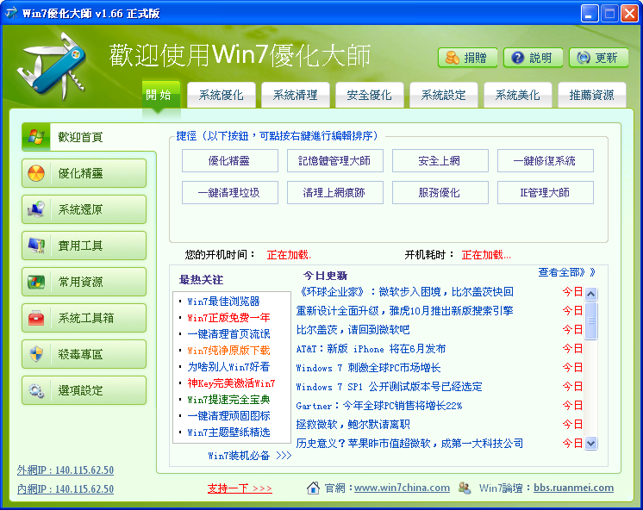Open the 說明 help button
643x510 pixels.
[531, 58]
